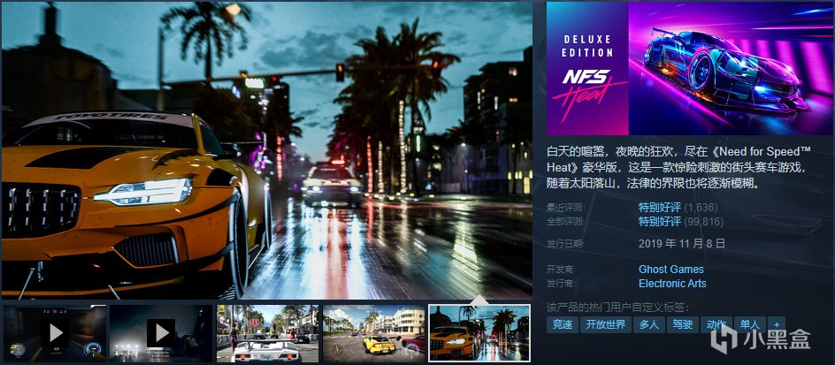Open recent reviews 特别好评 link
The width and height of the screenshot is (835, 365).
point(659,208)
